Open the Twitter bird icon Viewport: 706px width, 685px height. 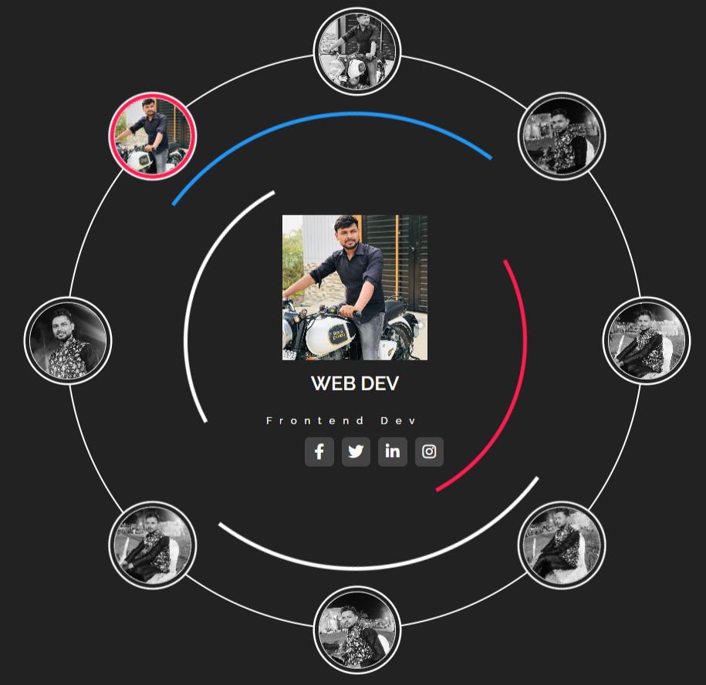click(x=356, y=451)
